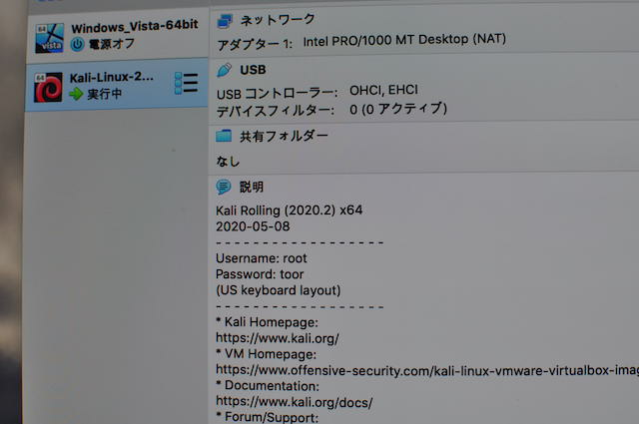Click the power-off status icon under Windows_Vista-64bit

click(77, 44)
